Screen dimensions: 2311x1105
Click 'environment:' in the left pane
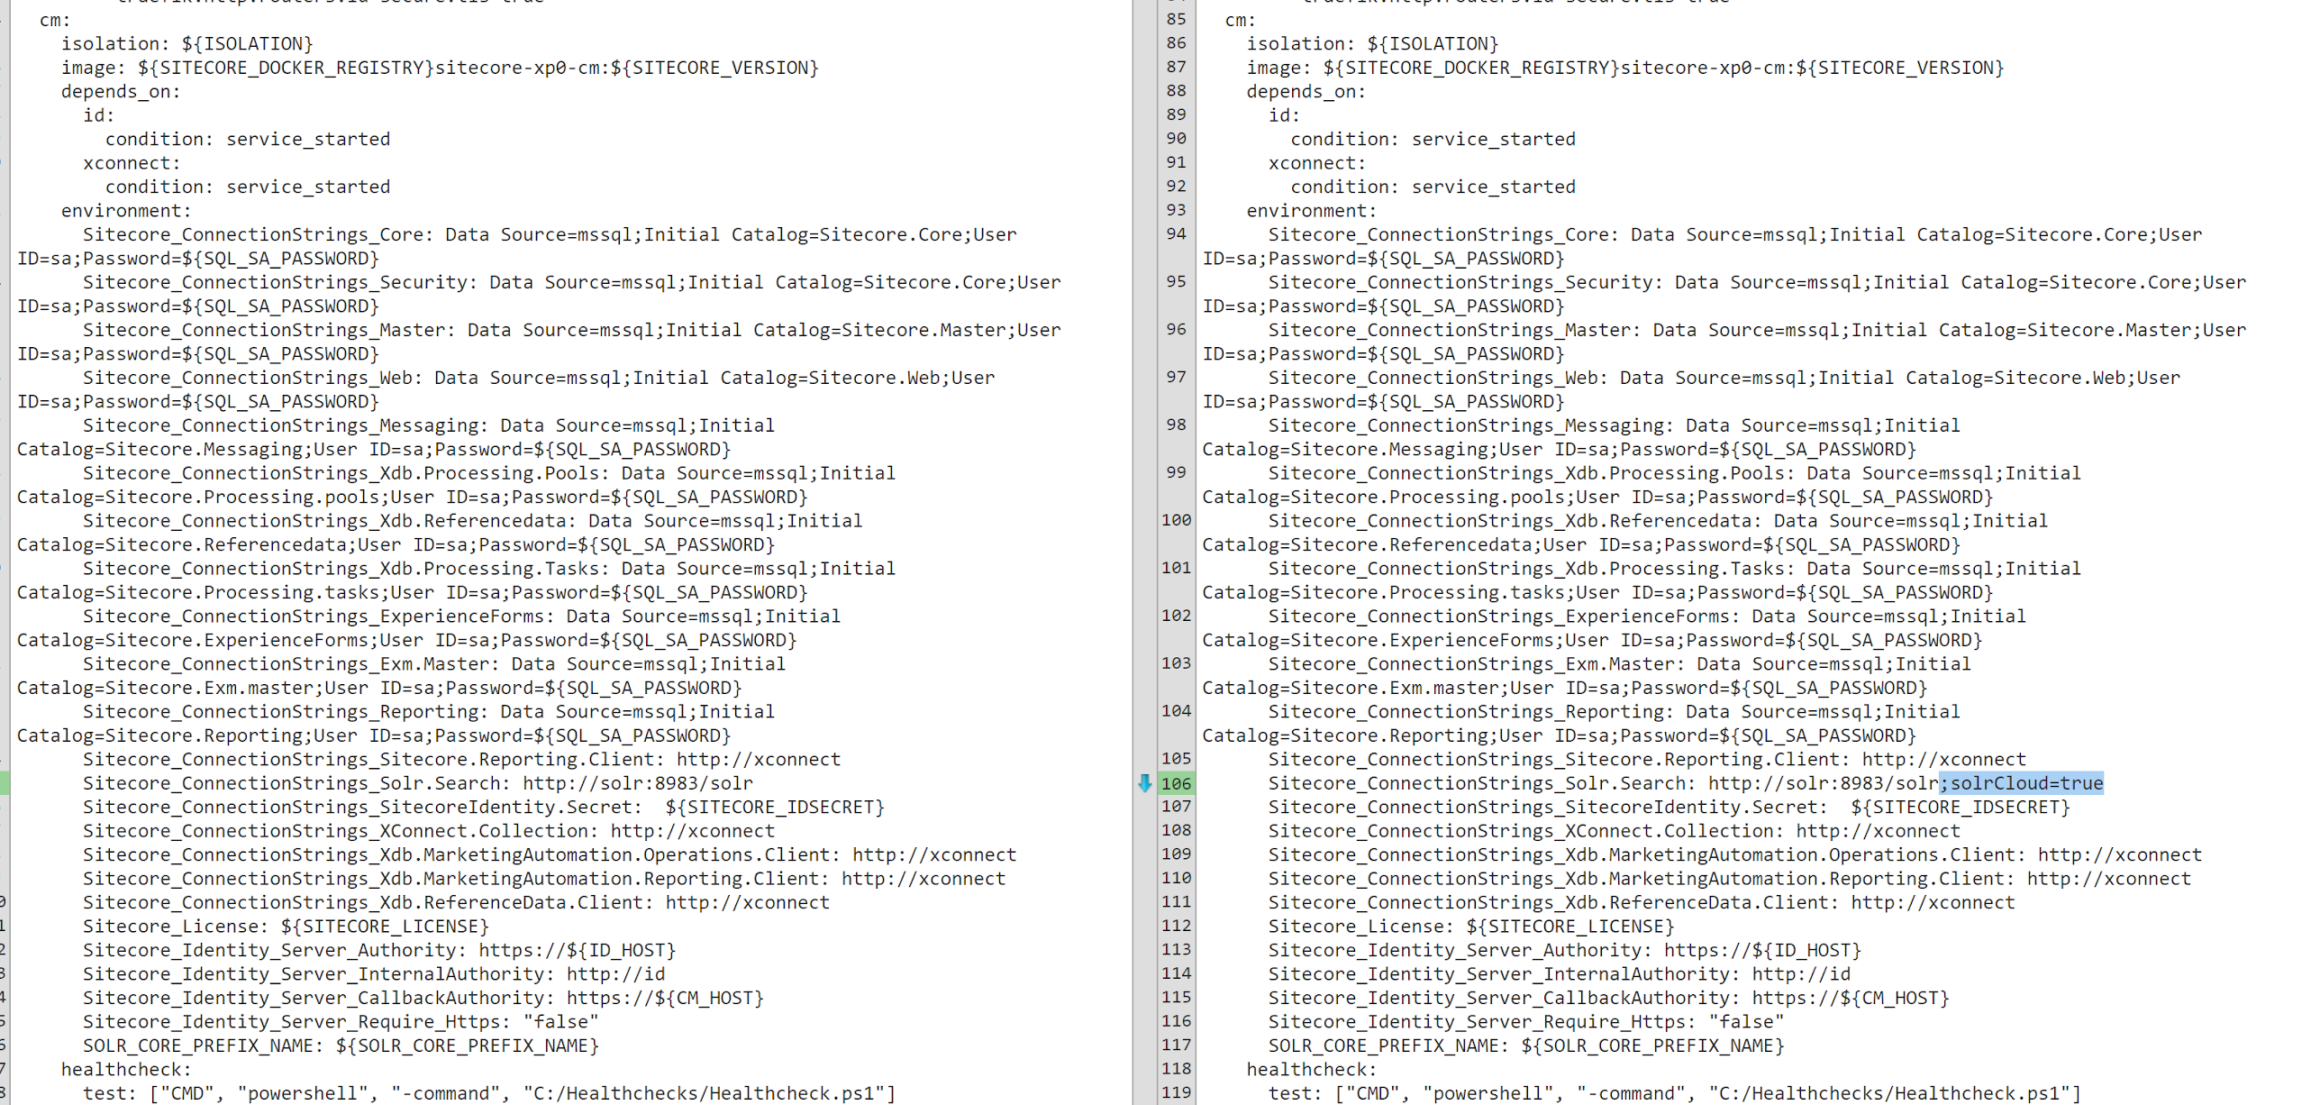(126, 211)
